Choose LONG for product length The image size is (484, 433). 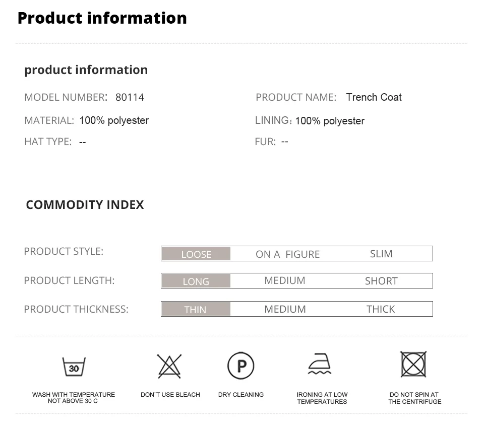pos(196,281)
